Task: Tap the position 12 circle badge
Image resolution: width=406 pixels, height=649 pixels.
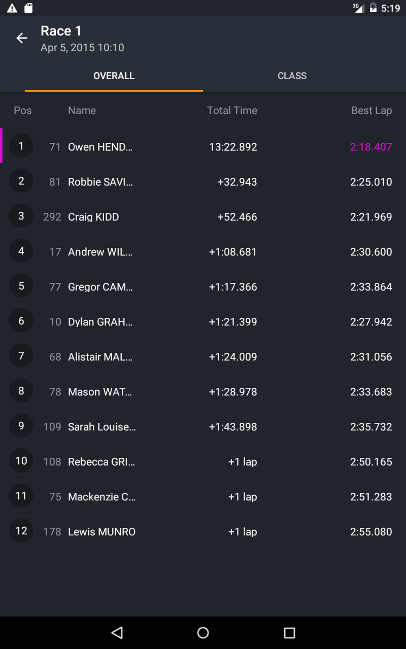Action: [21, 531]
